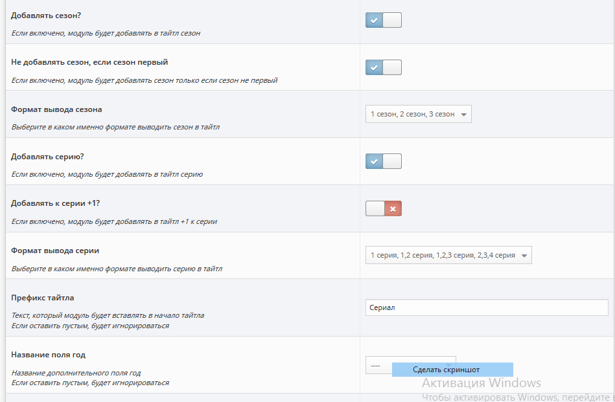This screenshot has height=402, width=615.
Task: Expand the "1 серия, 1,2 серия" format dropdown
Action: coord(448,255)
